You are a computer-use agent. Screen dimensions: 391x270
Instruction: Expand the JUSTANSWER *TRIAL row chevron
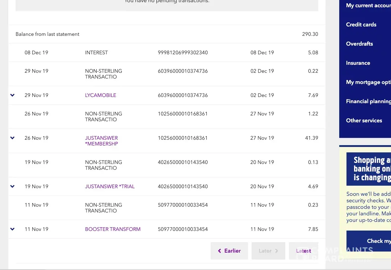pos(12,186)
